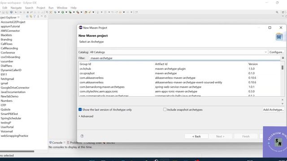287x161 pixels.
Task: Open the Search menu
Action: (29, 8)
